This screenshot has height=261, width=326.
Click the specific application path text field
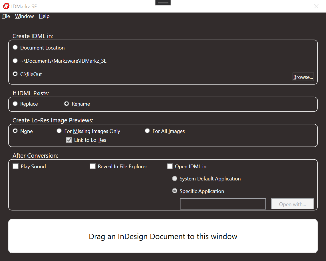click(223, 204)
